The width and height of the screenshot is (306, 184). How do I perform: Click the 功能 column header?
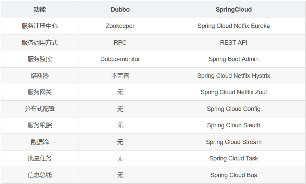point(40,10)
